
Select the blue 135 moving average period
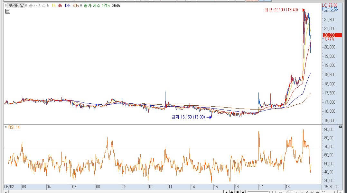coord(68,5)
